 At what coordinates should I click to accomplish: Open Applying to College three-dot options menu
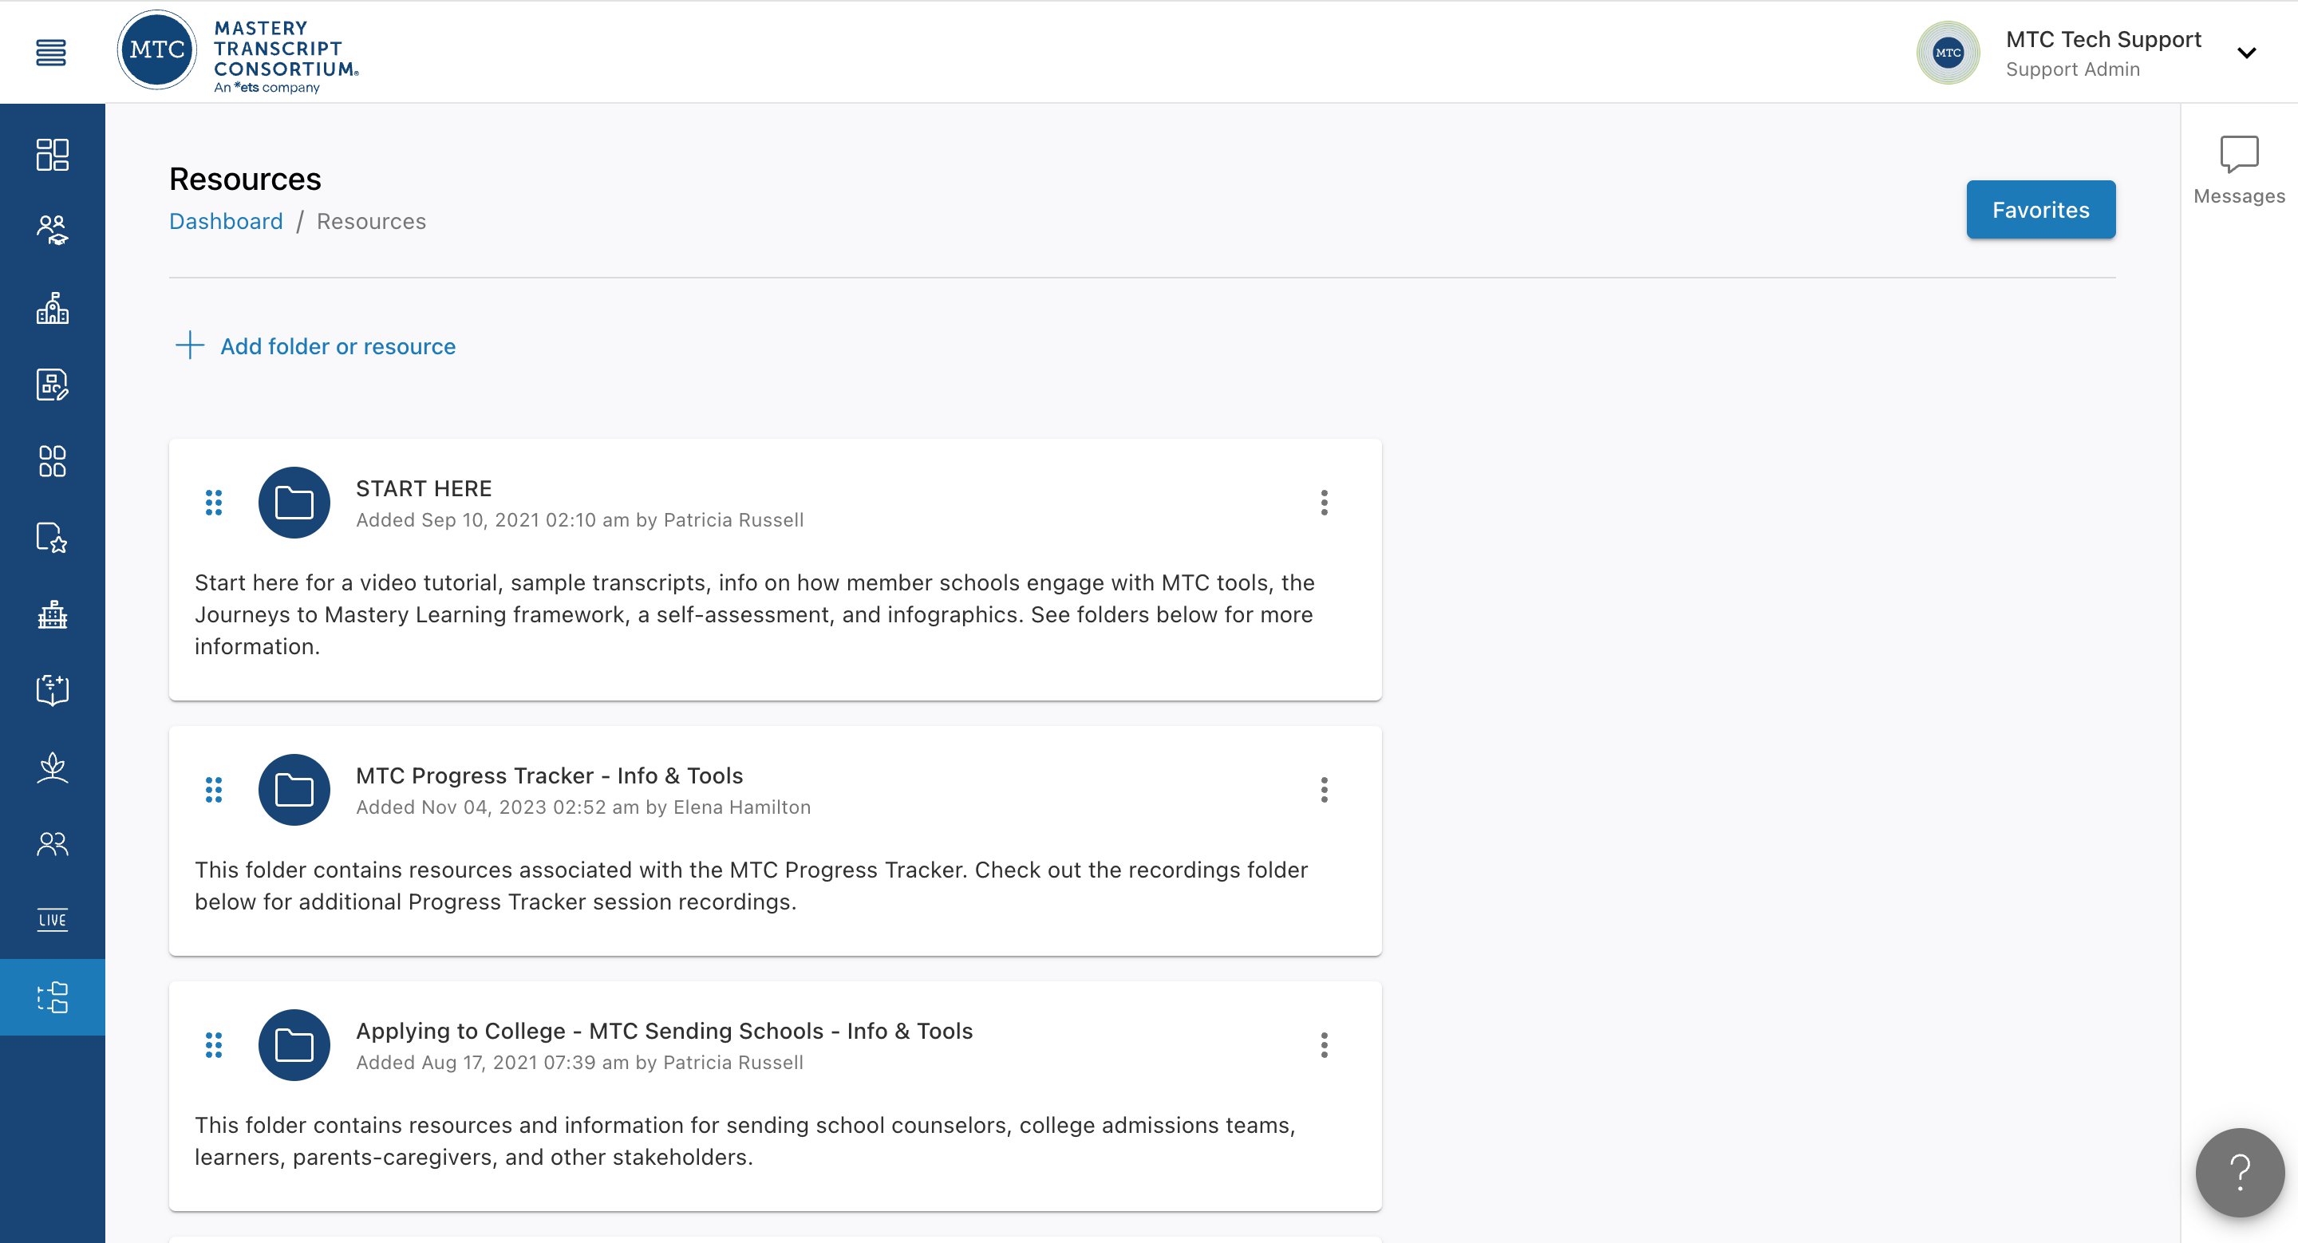[1324, 1045]
